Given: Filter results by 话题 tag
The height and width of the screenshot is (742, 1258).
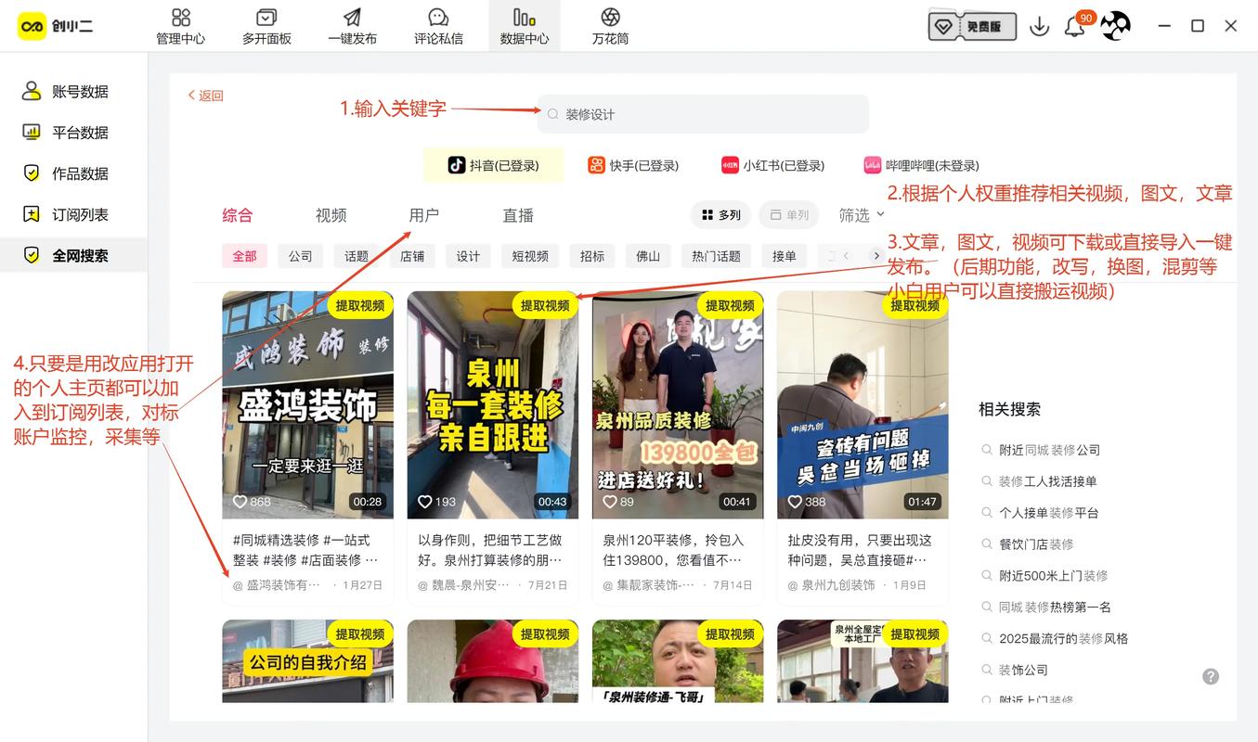Looking at the screenshot, I should [357, 256].
